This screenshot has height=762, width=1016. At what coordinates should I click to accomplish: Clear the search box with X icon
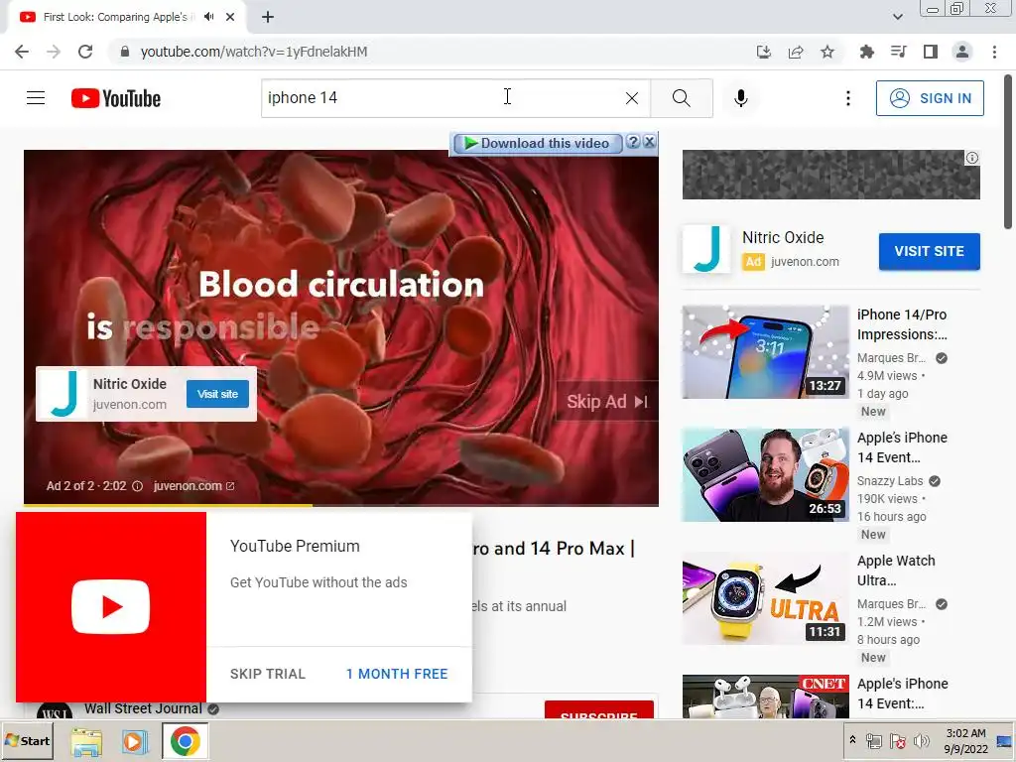point(632,98)
